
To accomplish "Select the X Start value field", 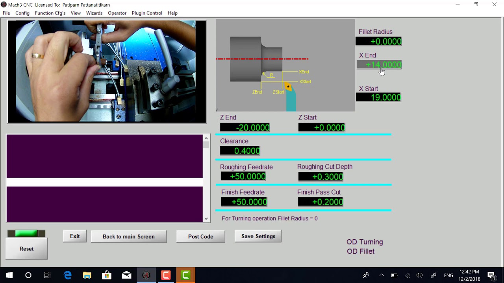I will (x=378, y=97).
